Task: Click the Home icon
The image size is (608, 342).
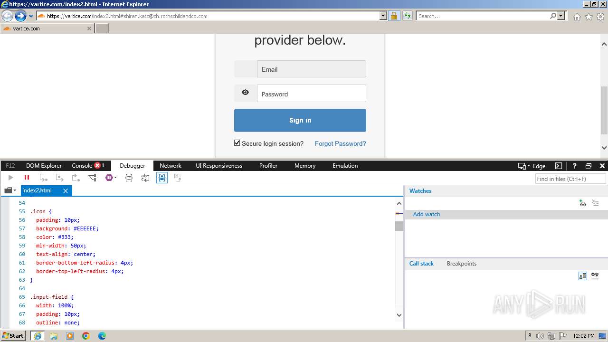Action: [x=577, y=17]
